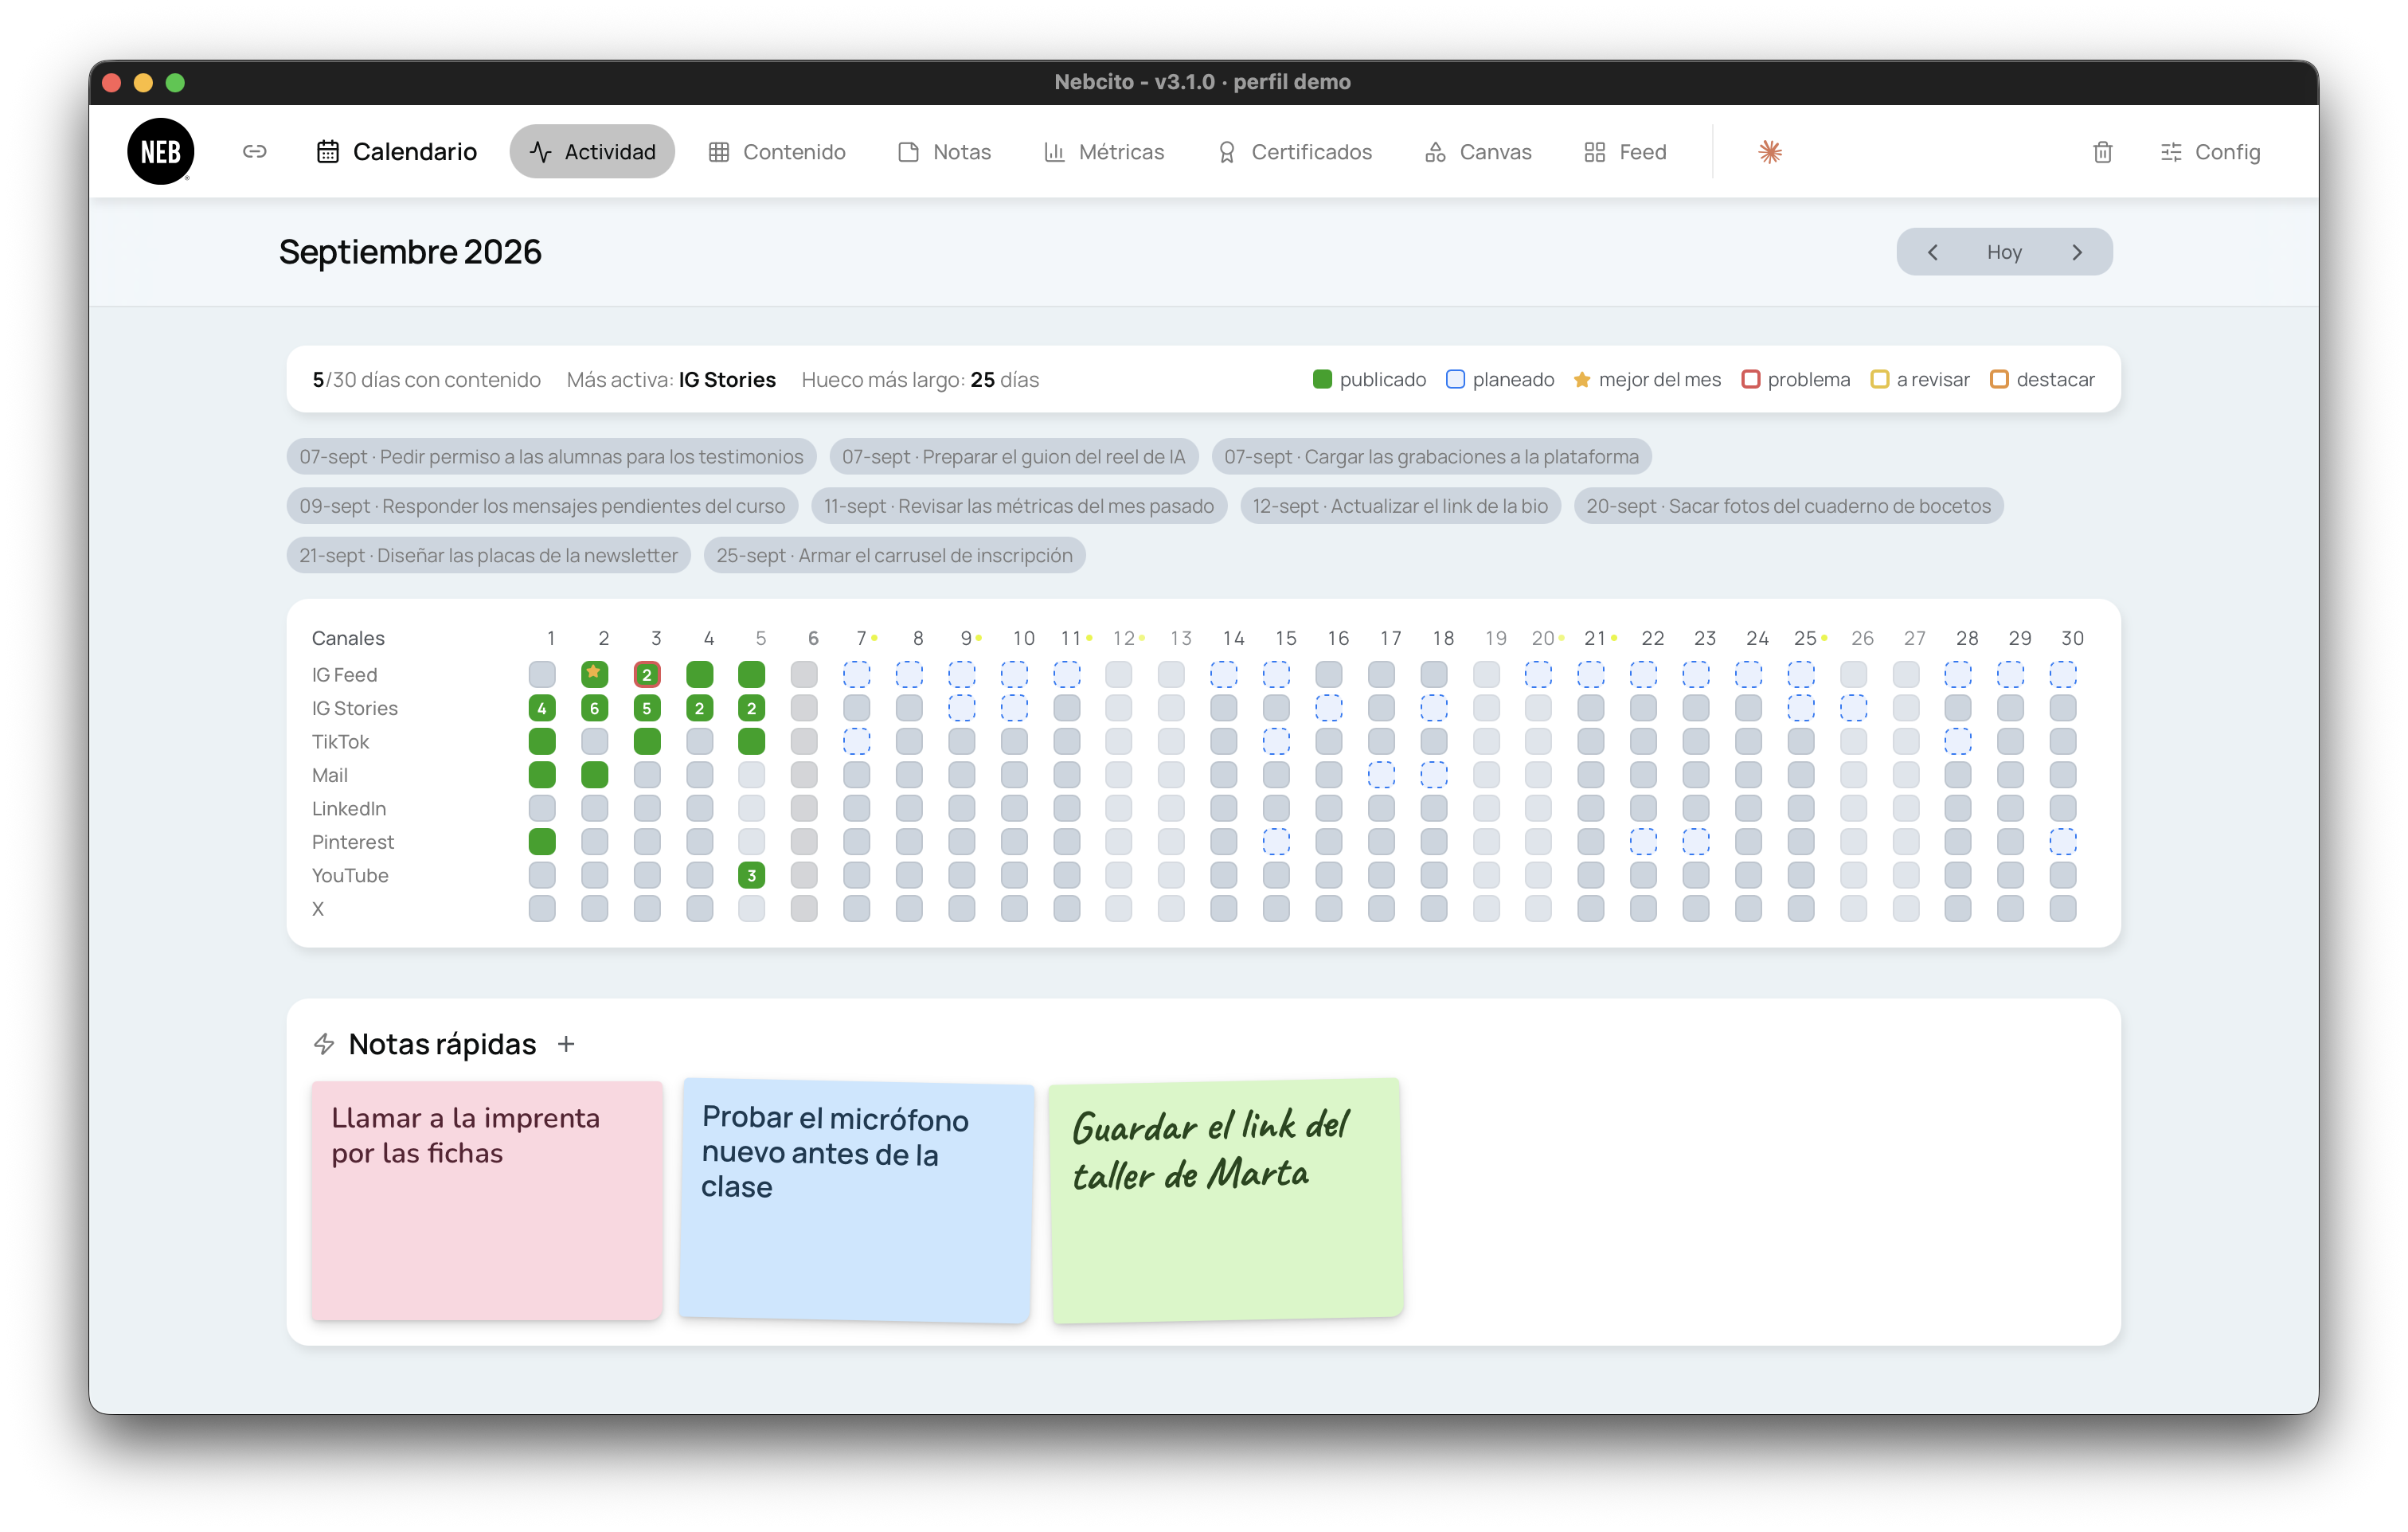Open task Responder los mensajes pendientes del curso
The width and height of the screenshot is (2408, 1532).
[x=542, y=506]
